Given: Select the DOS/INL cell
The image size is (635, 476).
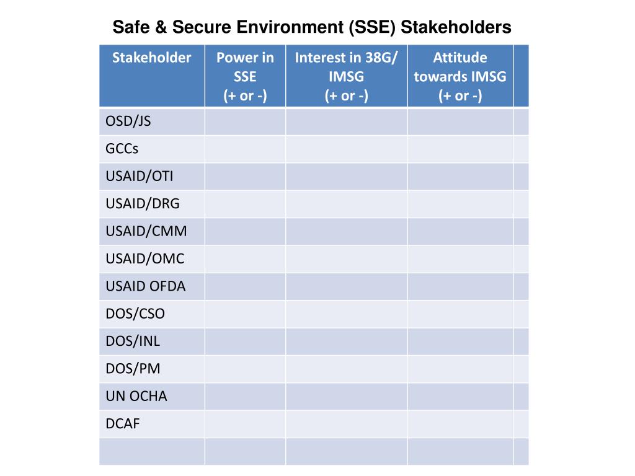Looking at the screenshot, I should coord(152,342).
